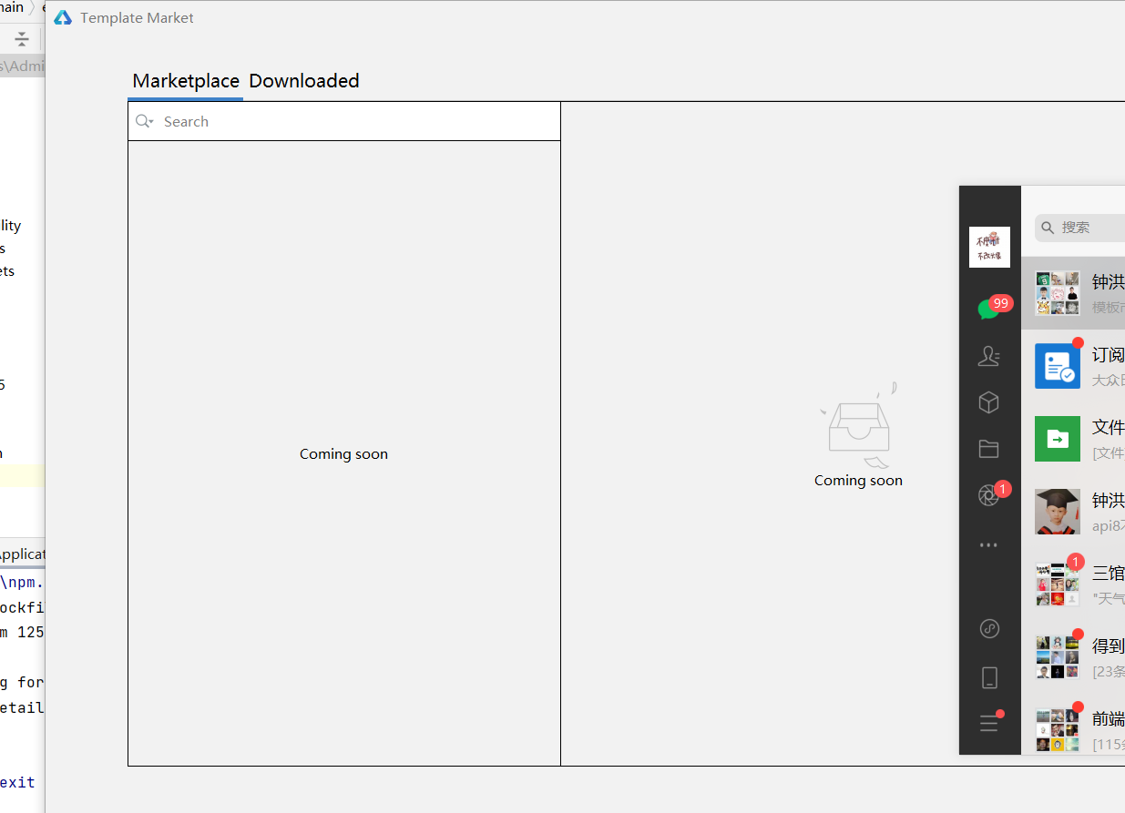Image resolution: width=1125 pixels, height=813 pixels.
Task: Click the Template Market search field
Action: tap(344, 121)
